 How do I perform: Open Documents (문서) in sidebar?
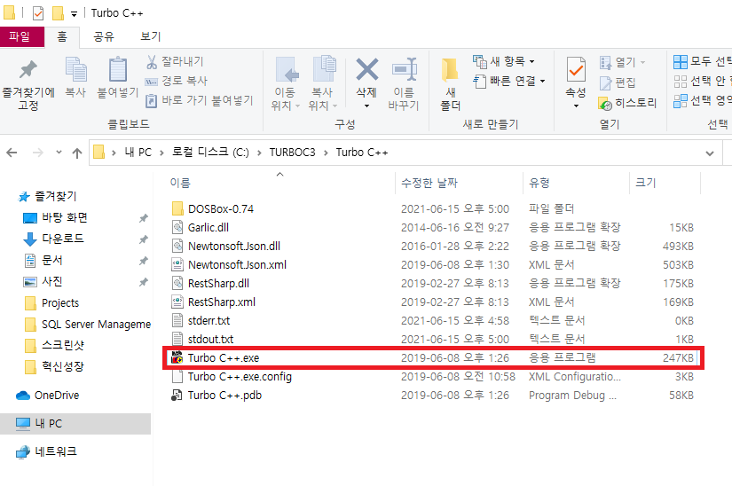(43, 260)
